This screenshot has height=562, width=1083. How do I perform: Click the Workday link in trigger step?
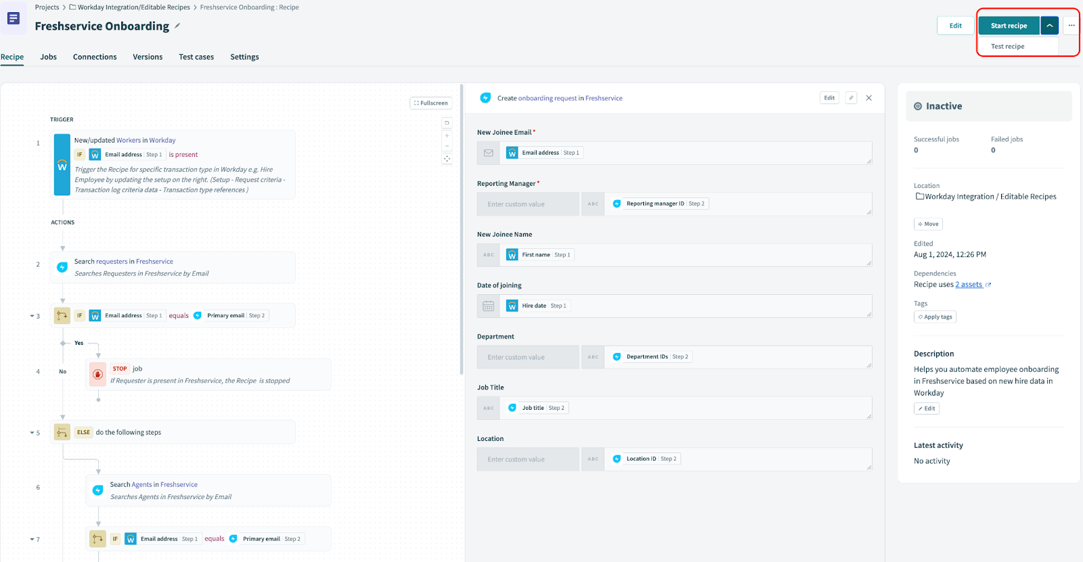point(162,141)
